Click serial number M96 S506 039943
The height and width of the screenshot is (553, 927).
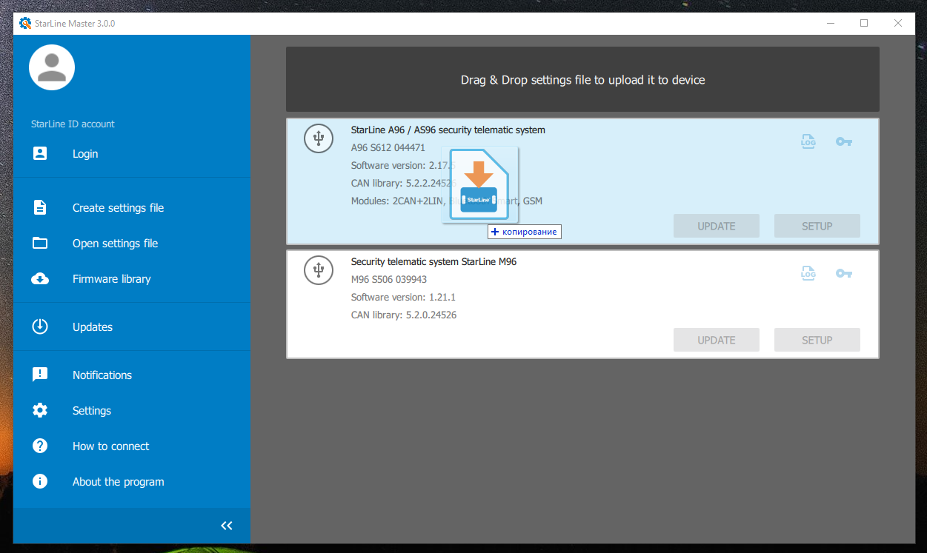pos(389,279)
